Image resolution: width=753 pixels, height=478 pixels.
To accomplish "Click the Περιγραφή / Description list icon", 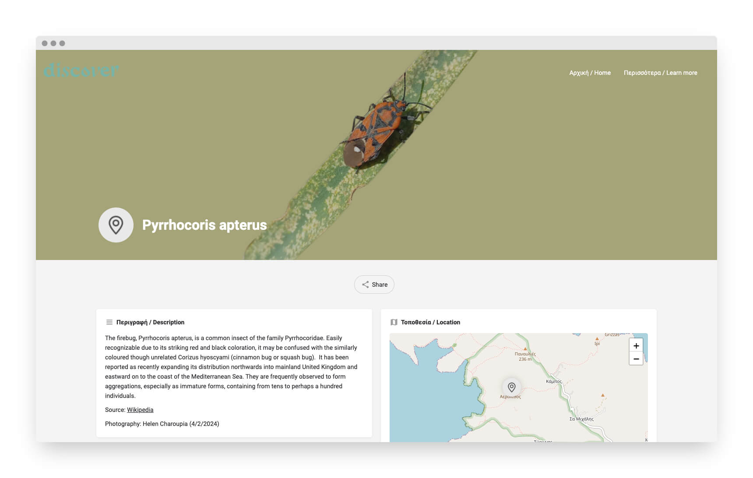I will (109, 322).
